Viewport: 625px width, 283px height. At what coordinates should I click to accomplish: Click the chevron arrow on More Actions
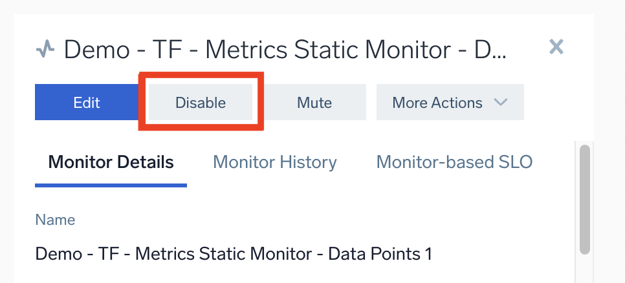[499, 102]
